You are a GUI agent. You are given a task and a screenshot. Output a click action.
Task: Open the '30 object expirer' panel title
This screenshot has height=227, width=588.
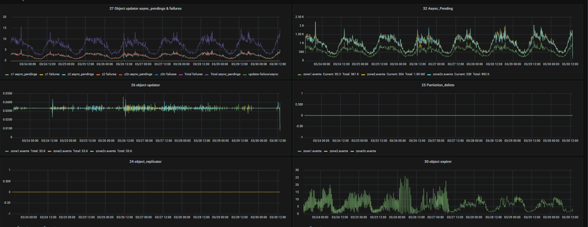[x=438, y=162]
